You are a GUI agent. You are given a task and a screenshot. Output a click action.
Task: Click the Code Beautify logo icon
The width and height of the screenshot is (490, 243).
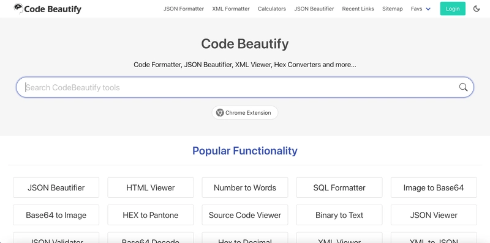[18, 9]
